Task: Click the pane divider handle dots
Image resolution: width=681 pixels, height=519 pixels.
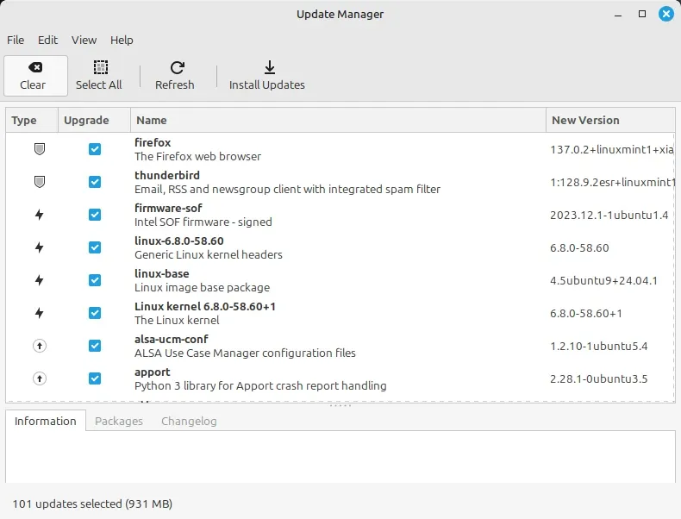Action: pyautogui.click(x=340, y=406)
